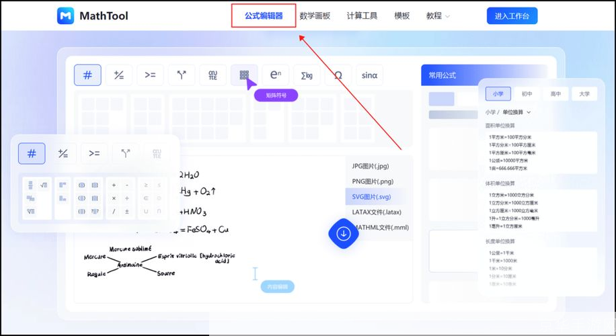This screenshot has height=336, width=616.
Task: Click the 长度单位换算 heading
Action: click(500, 241)
